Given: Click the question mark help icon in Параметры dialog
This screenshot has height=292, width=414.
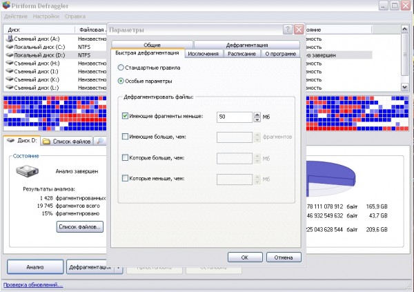Looking at the screenshot, I should pos(288,29).
